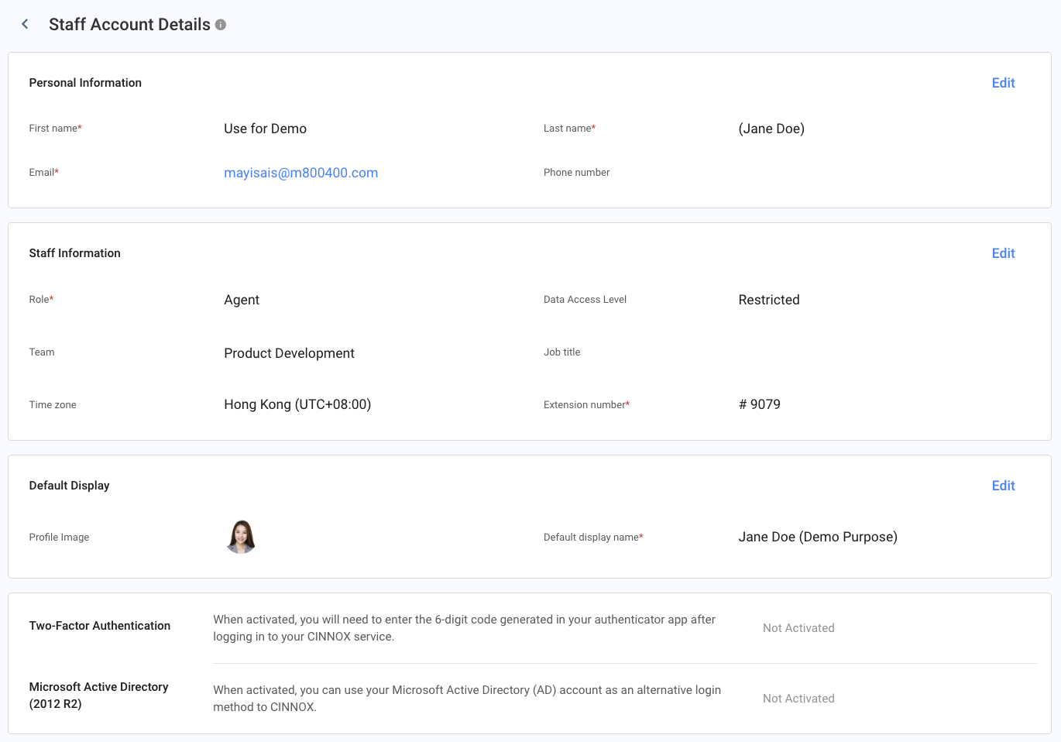This screenshot has width=1061, height=742.
Task: Click the Agent role value
Action: 242,300
